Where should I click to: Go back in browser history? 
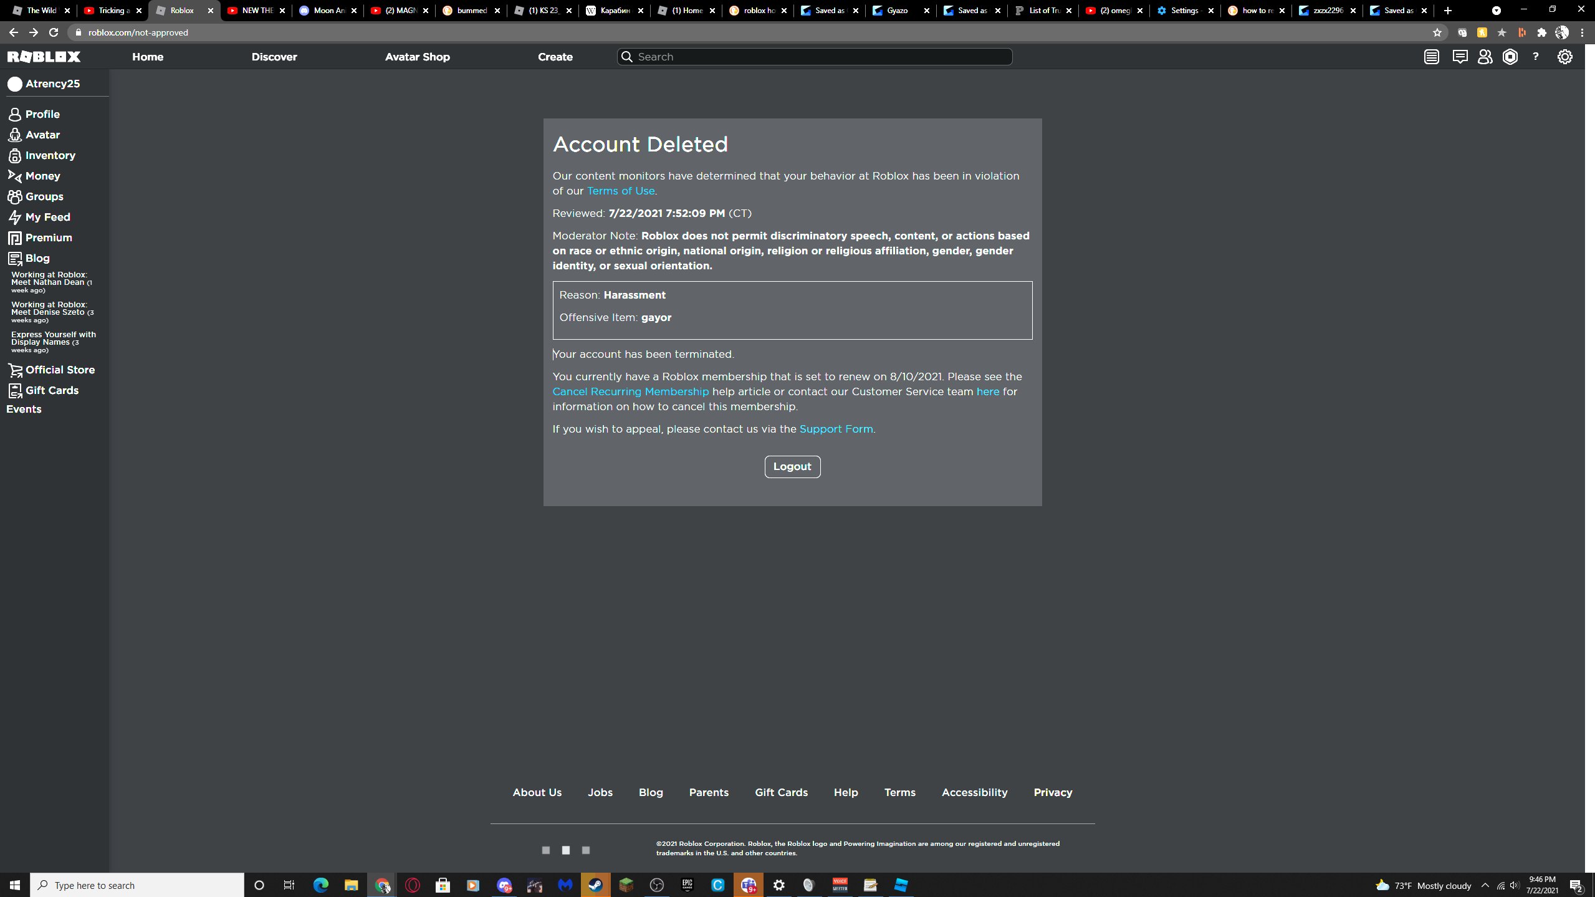click(x=14, y=32)
